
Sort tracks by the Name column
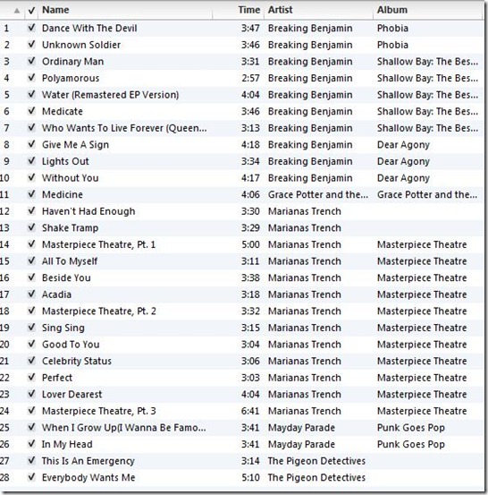55,10
